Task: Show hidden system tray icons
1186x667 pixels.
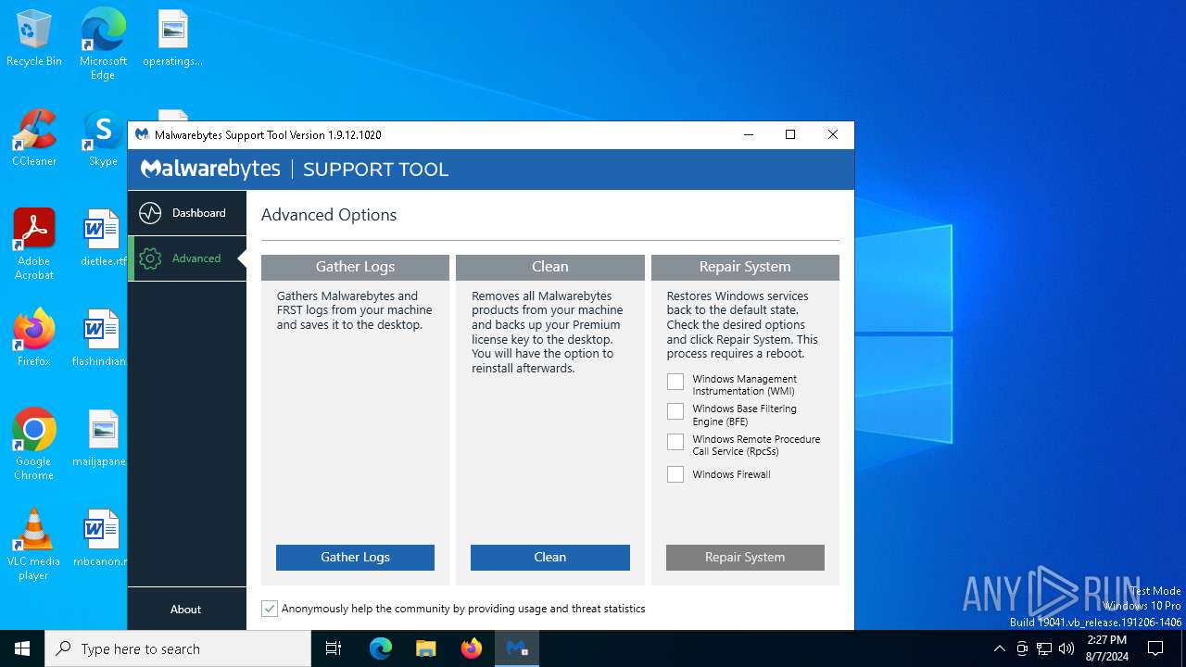Action: (x=999, y=648)
